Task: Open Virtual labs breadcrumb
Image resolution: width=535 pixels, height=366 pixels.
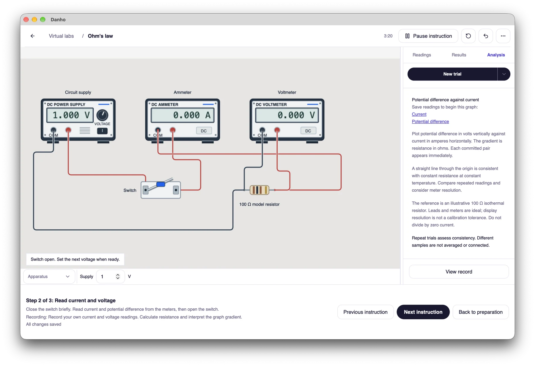Action: (x=61, y=36)
